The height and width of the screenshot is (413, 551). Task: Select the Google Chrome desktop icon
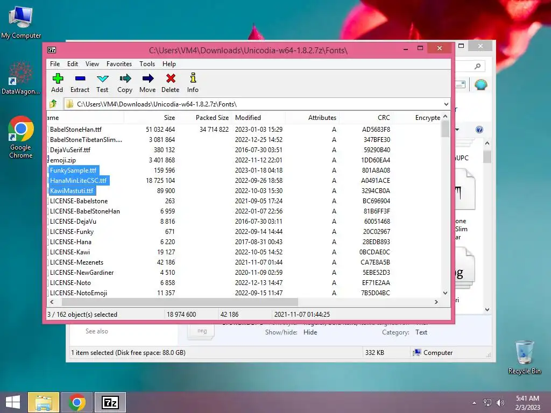(21, 137)
